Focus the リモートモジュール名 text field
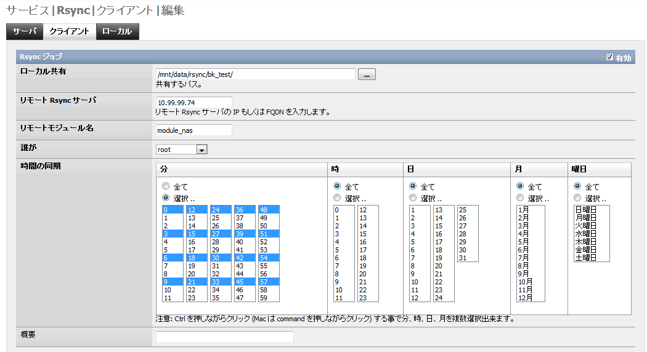Screen dimensions: 647x352 tap(193, 130)
